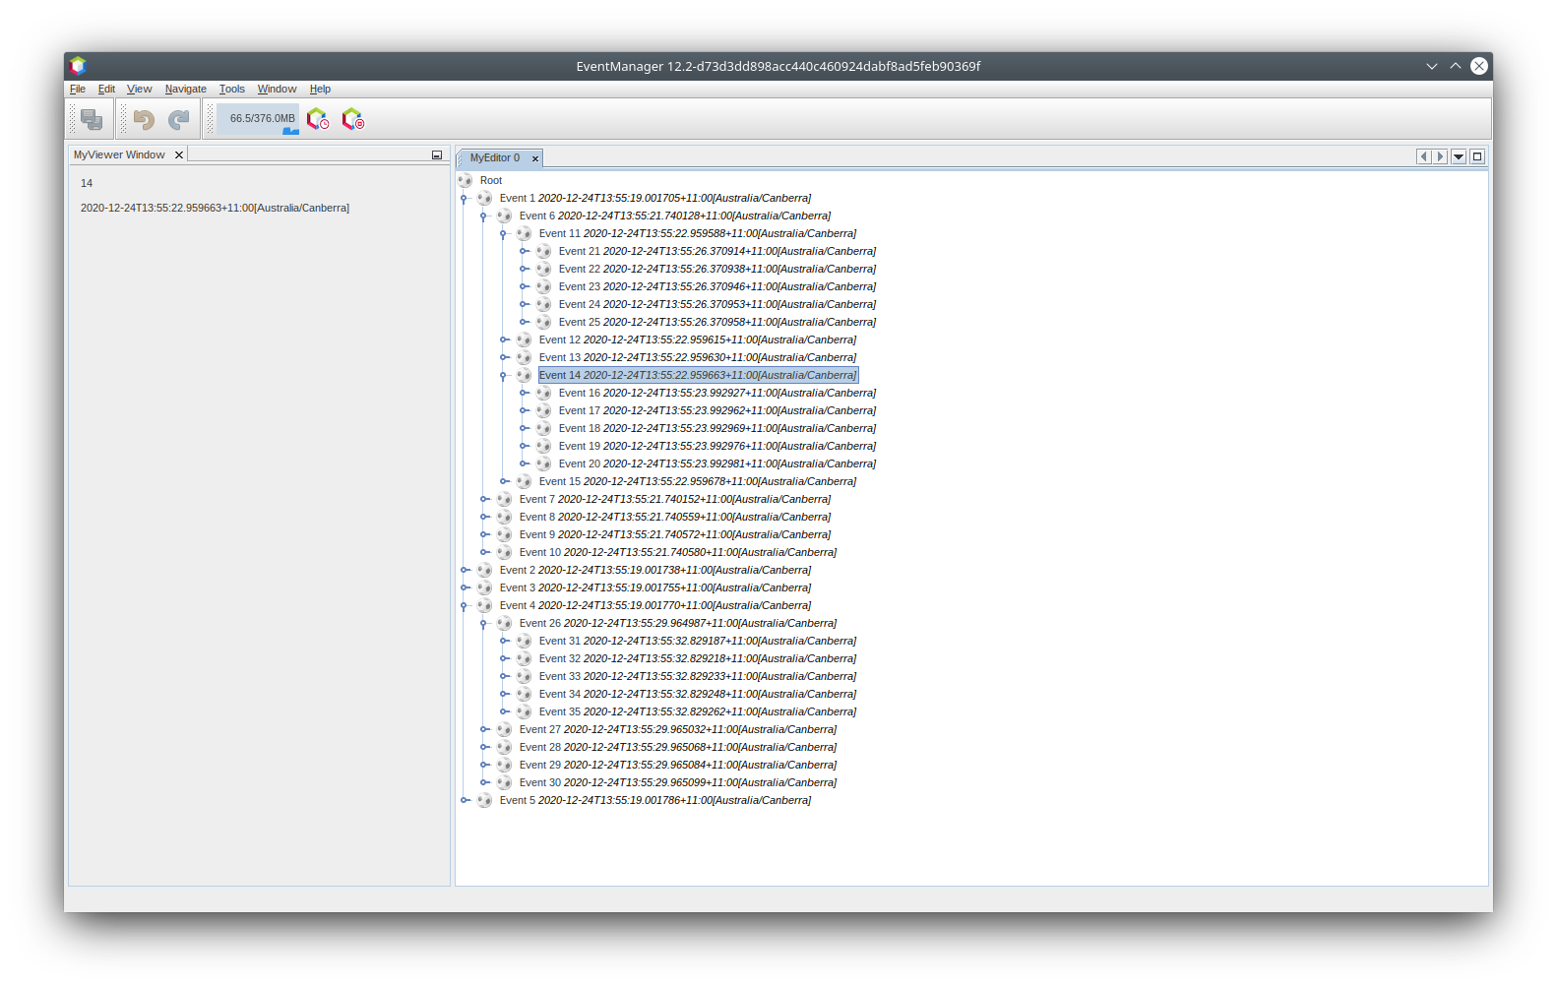The height and width of the screenshot is (988, 1557).
Task: Open the Navigate menu
Action: click(185, 89)
